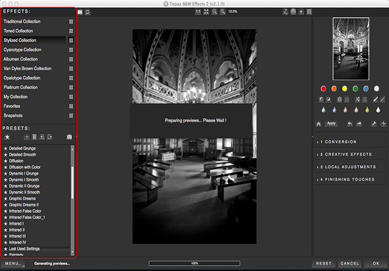Select the Detailed Grunge preset
Viewport: 389px width, 271px height.
click(22, 148)
